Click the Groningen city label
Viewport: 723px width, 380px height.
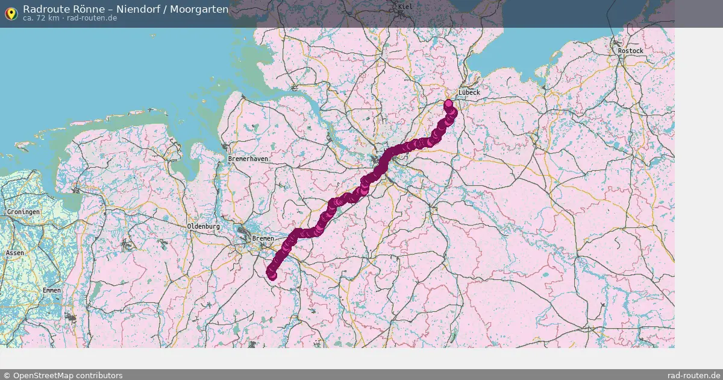tap(23, 212)
